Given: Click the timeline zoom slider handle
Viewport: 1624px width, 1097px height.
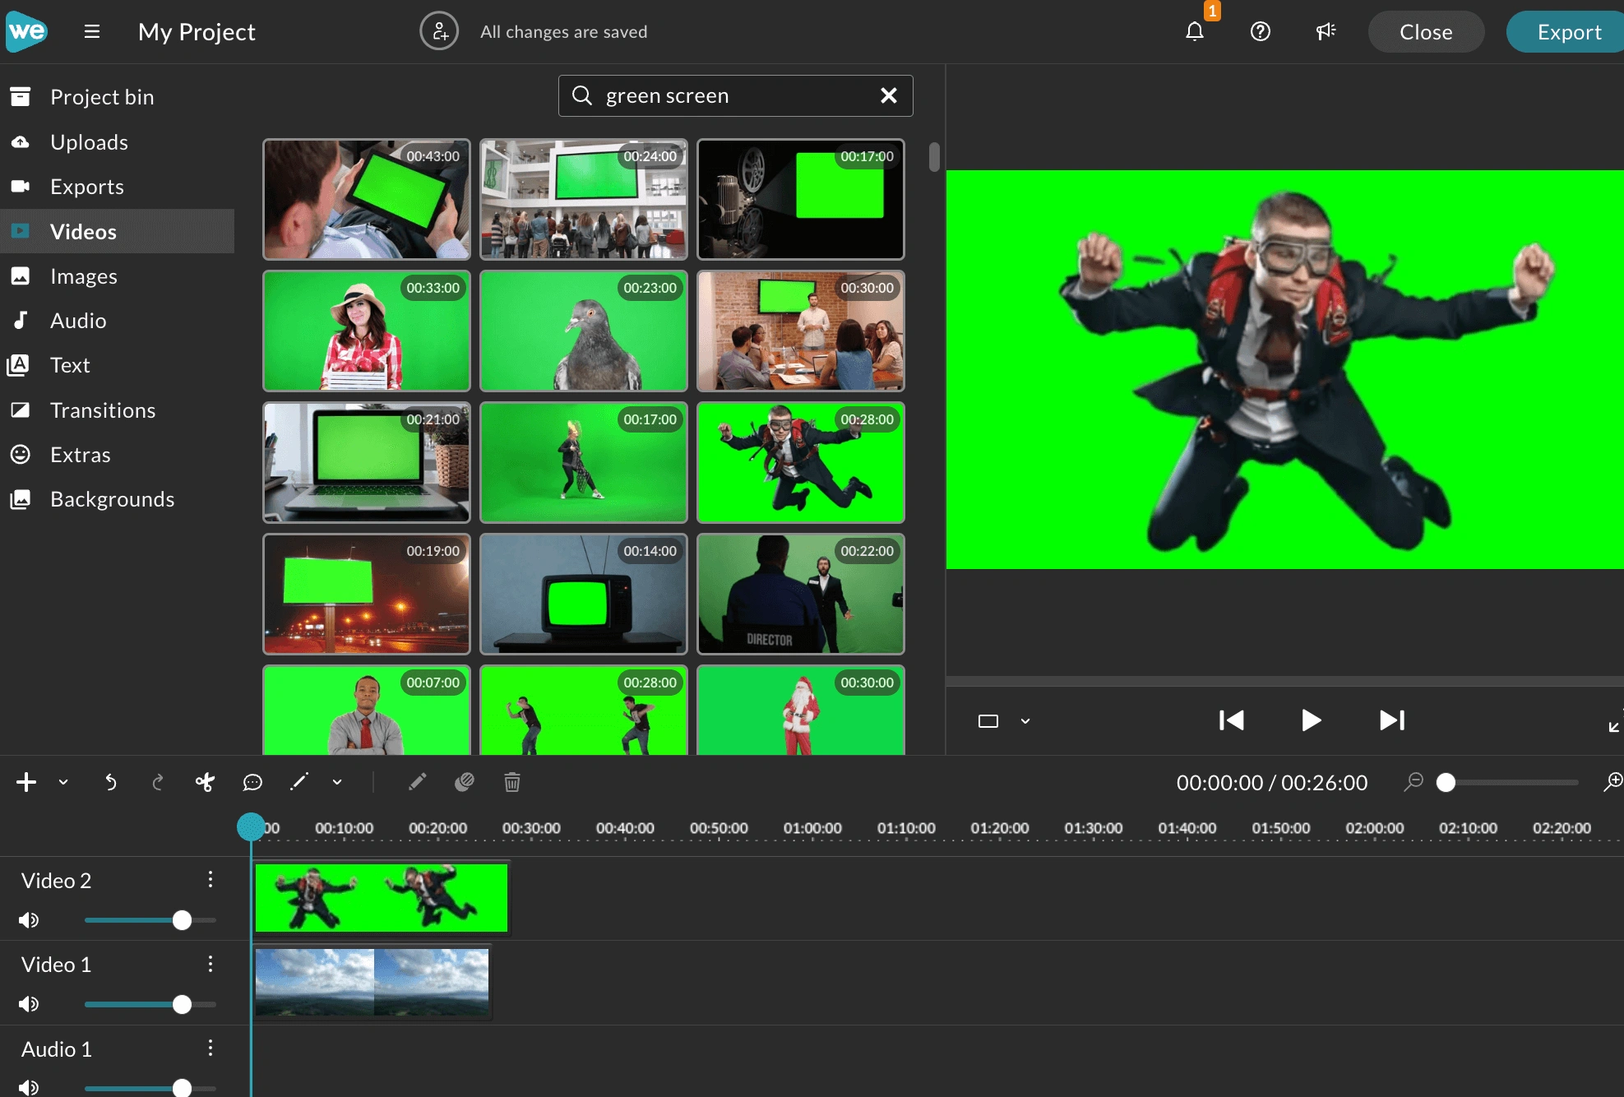Looking at the screenshot, I should [1446, 782].
